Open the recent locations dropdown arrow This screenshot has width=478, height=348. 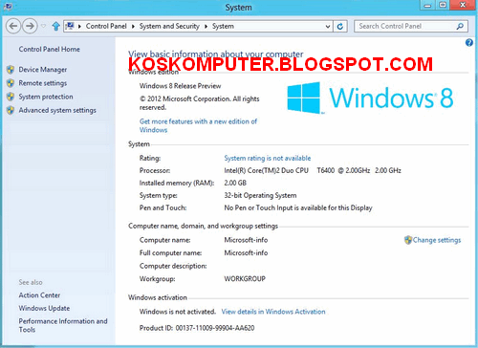(43, 26)
